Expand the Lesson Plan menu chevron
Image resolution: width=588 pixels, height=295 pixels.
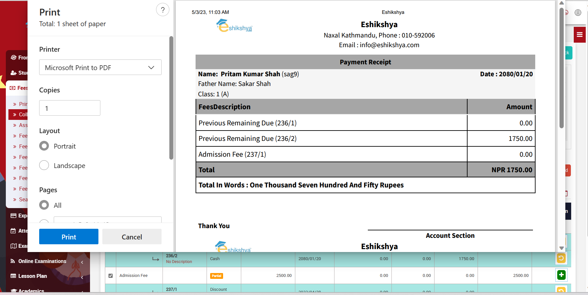(82, 277)
